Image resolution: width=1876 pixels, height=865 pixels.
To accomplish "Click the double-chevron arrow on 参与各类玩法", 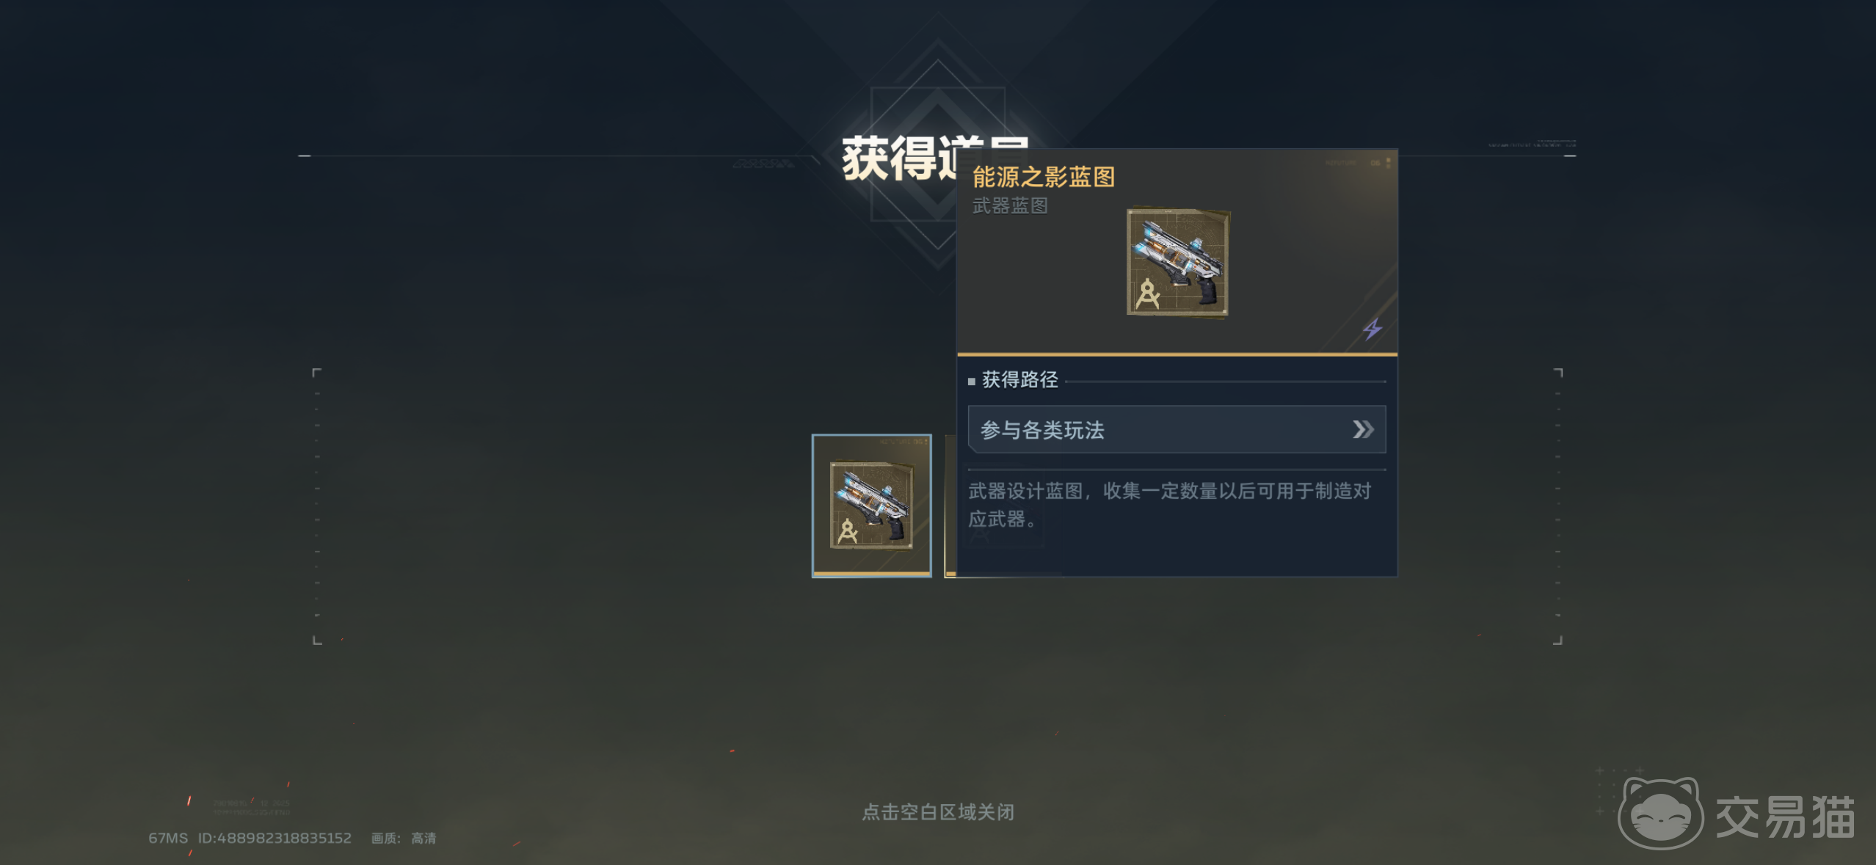I will coord(1363,429).
